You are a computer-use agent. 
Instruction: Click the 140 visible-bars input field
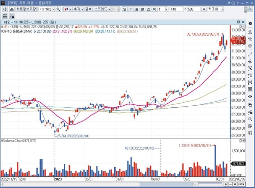coord(176,9)
